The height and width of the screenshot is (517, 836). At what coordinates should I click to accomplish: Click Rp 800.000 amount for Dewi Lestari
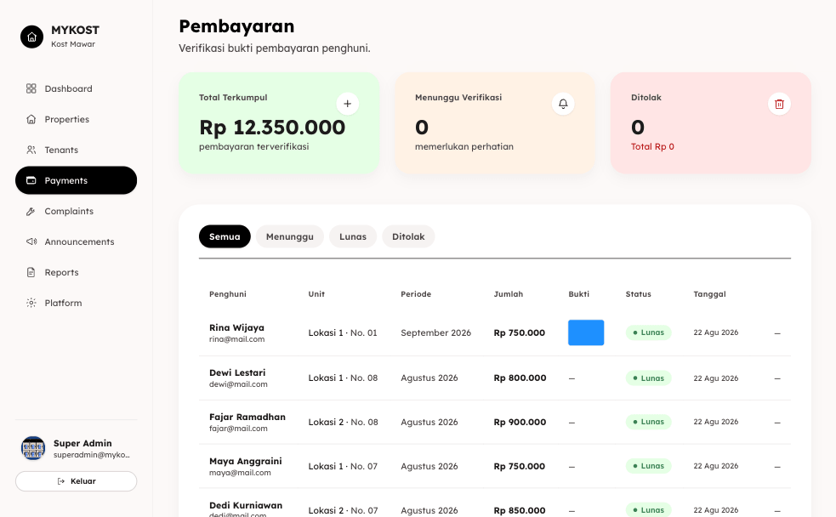coord(520,378)
